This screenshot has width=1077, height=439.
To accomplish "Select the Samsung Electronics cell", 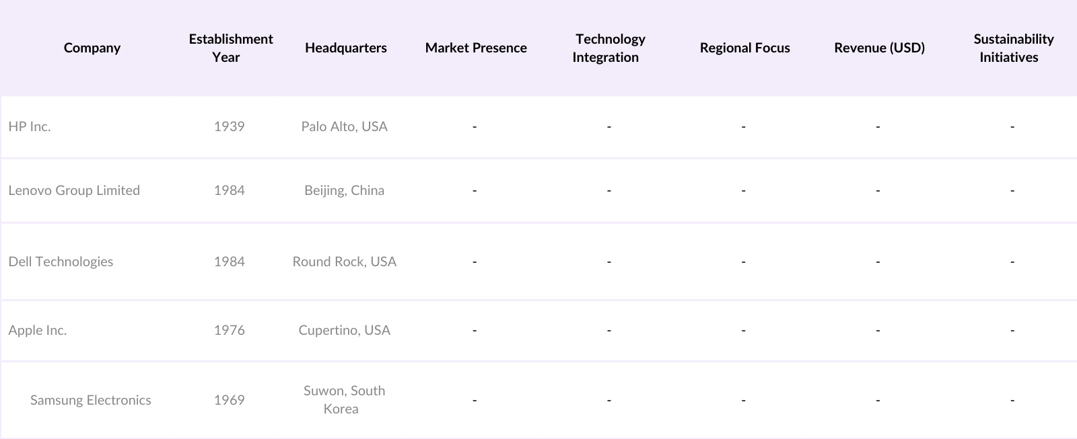I will click(x=91, y=400).
